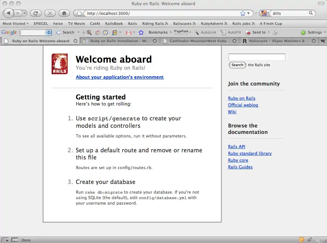327x243 pixels.
Task: Click the Stop loading X button
Action: click(50, 13)
